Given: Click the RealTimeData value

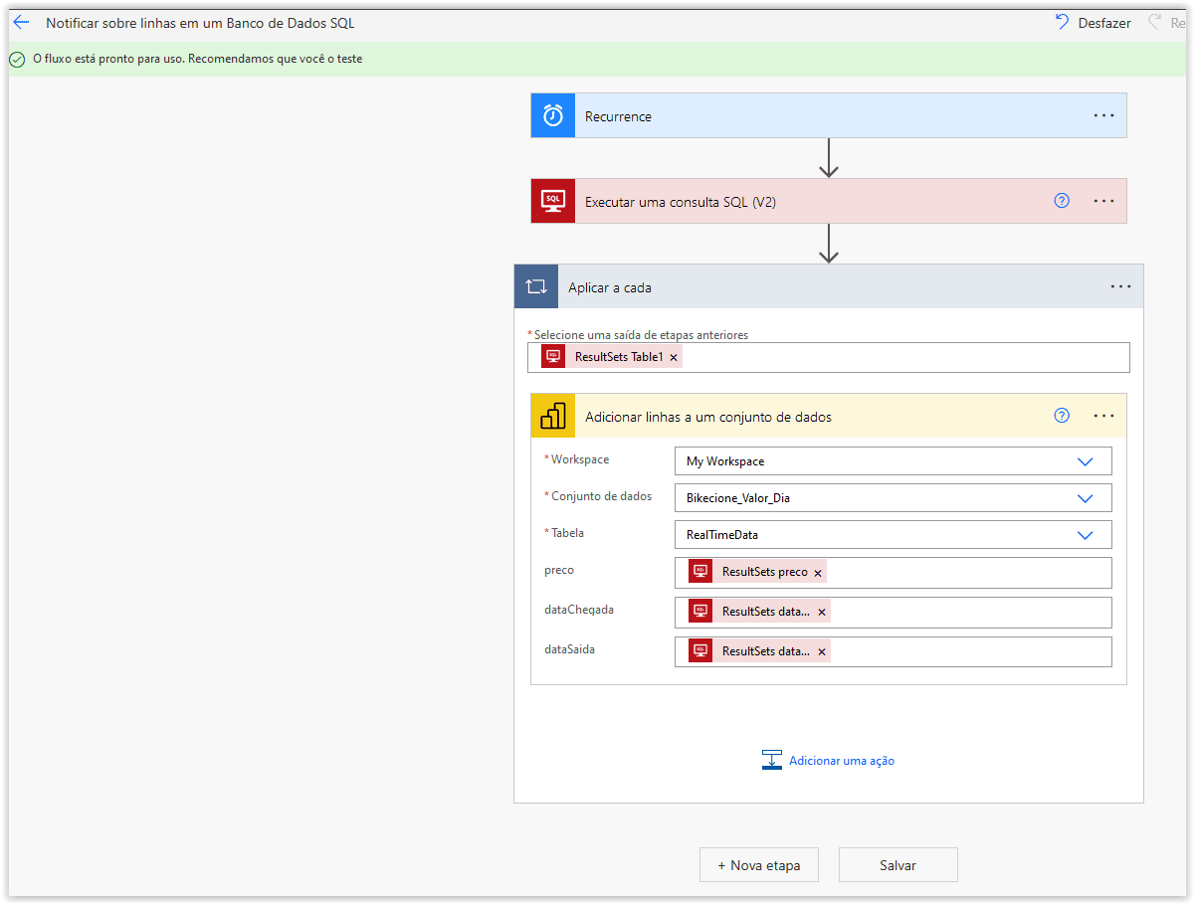Looking at the screenshot, I should click(x=722, y=535).
